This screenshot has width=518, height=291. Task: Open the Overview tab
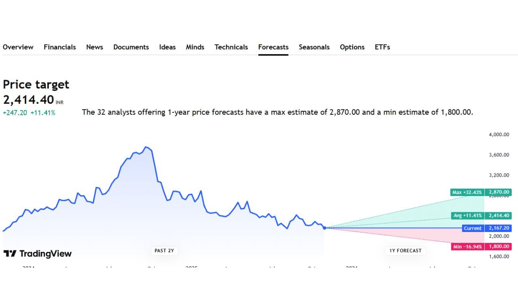[x=18, y=47]
